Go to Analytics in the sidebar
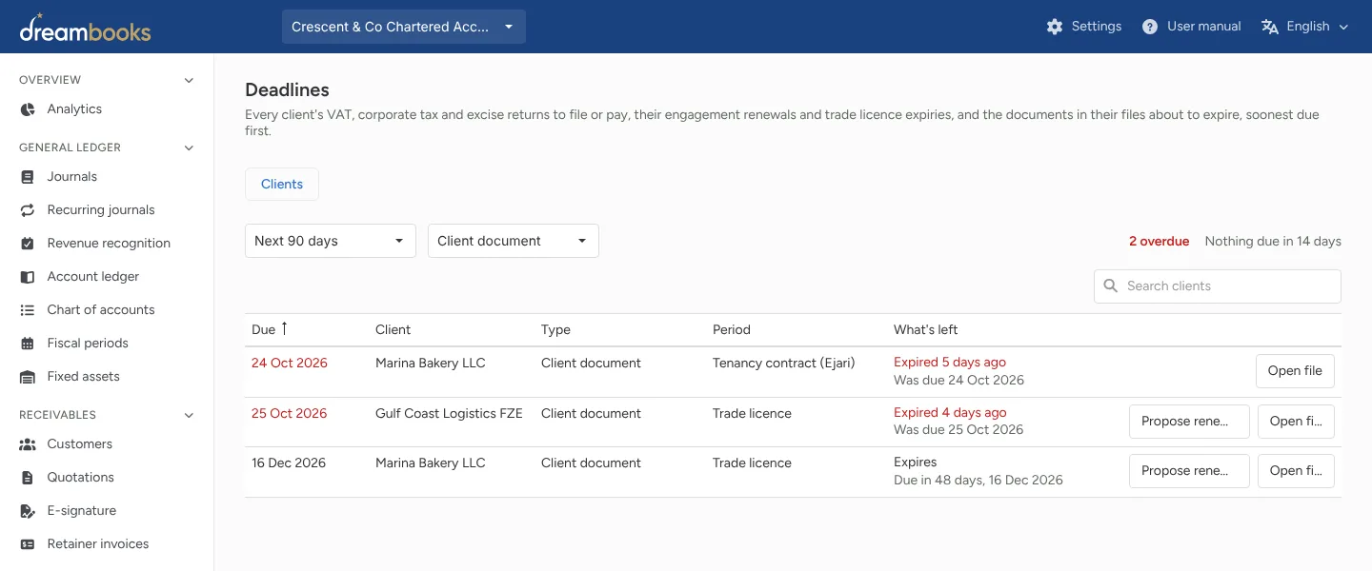The image size is (1372, 571). coord(74,109)
